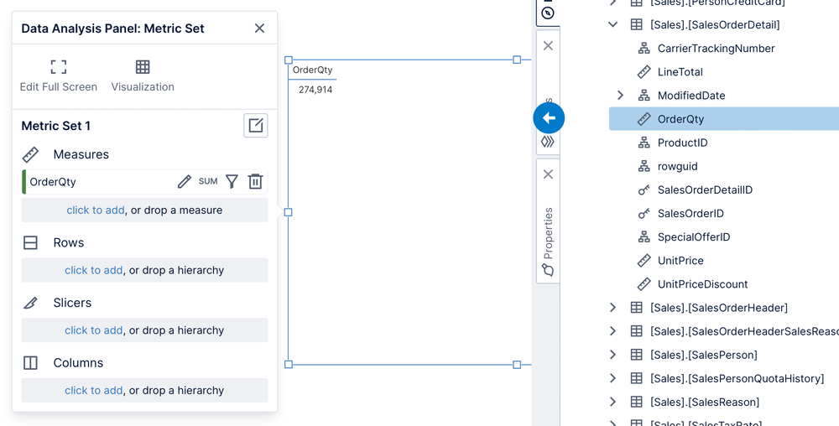Click the double chevron panel icon
839x426 pixels.
tap(547, 142)
